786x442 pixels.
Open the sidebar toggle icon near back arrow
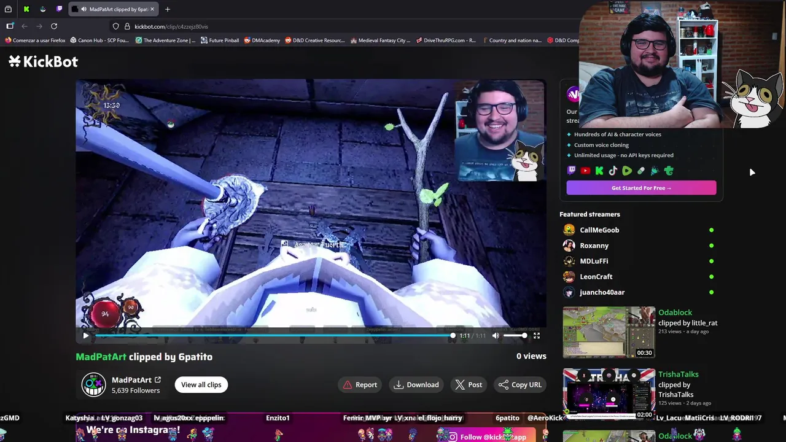point(10,26)
